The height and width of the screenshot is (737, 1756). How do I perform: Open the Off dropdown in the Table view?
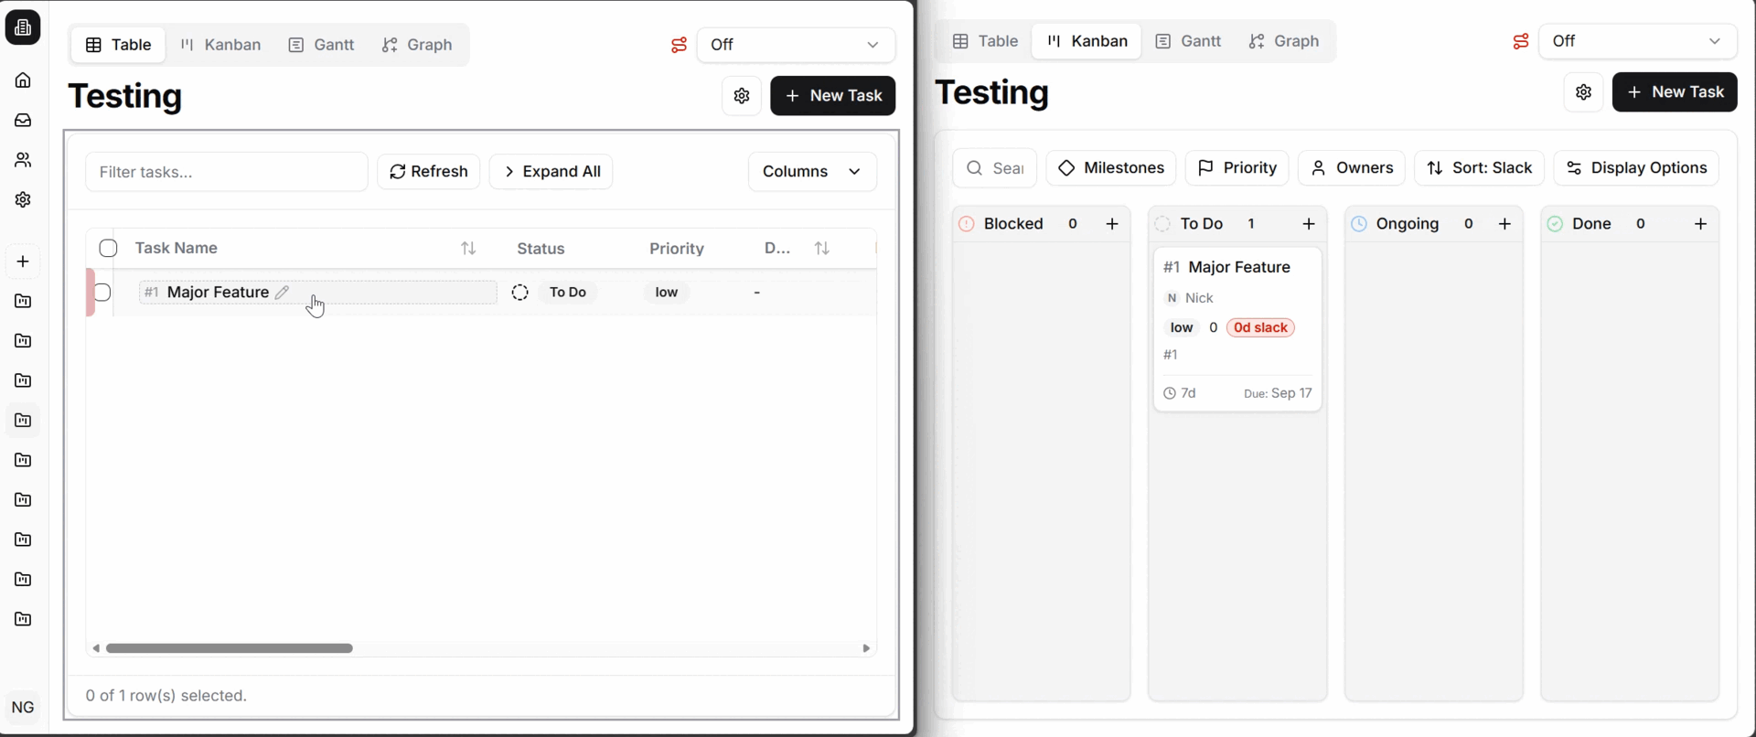tap(795, 45)
